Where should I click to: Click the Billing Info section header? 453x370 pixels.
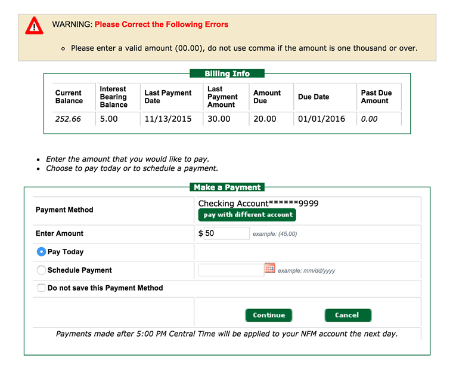coord(227,73)
